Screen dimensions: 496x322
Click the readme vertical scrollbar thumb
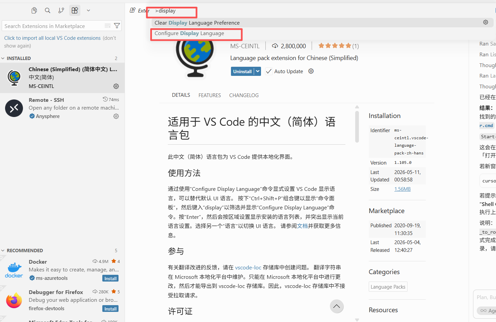[357, 127]
